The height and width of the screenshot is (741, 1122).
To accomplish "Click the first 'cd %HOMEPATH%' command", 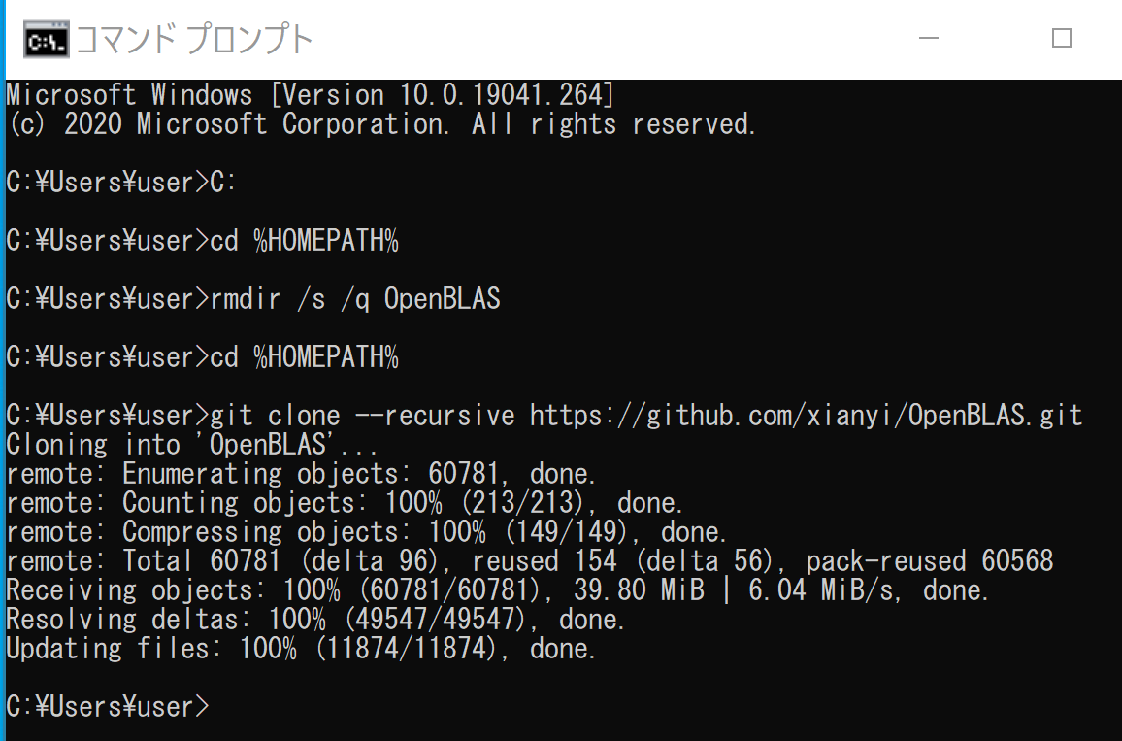I will click(304, 241).
